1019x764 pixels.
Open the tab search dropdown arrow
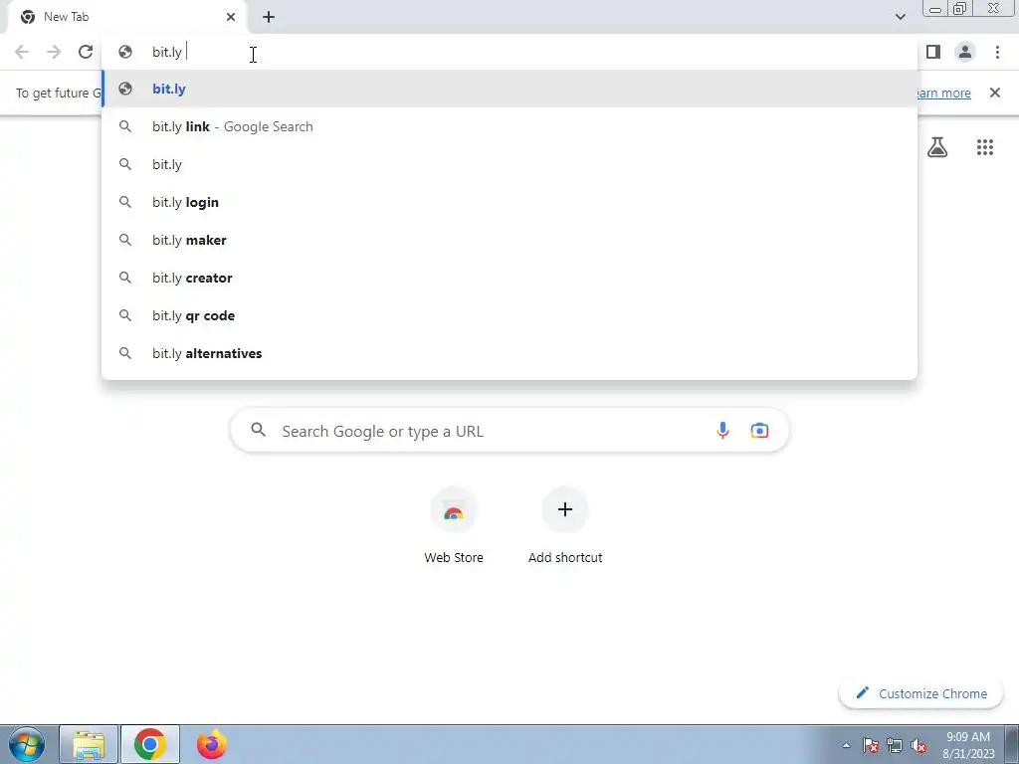point(900,17)
